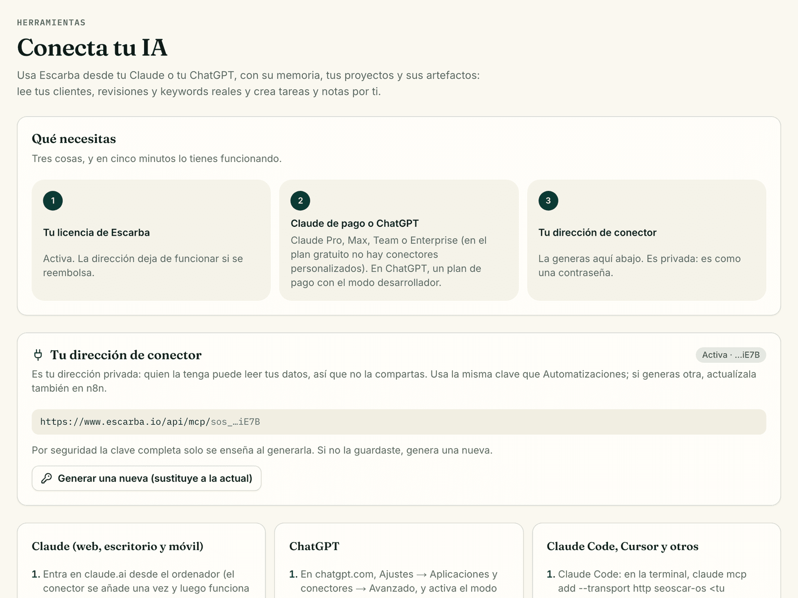Click the Usa Escarba desde tu Claude intro text
The width and height of the screenshot is (798, 598).
(248, 83)
